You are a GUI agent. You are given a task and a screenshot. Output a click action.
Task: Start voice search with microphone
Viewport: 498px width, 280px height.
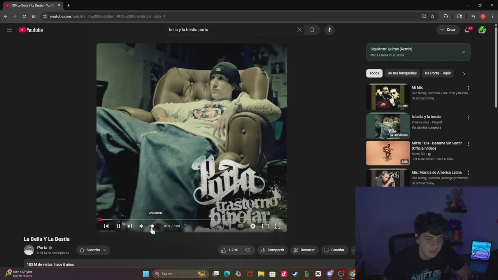(x=330, y=30)
